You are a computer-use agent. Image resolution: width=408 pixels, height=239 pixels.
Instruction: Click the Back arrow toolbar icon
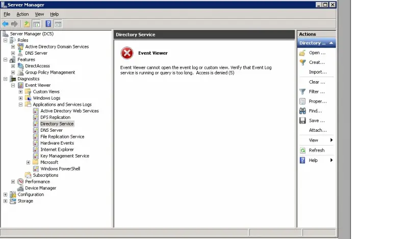click(6, 24)
